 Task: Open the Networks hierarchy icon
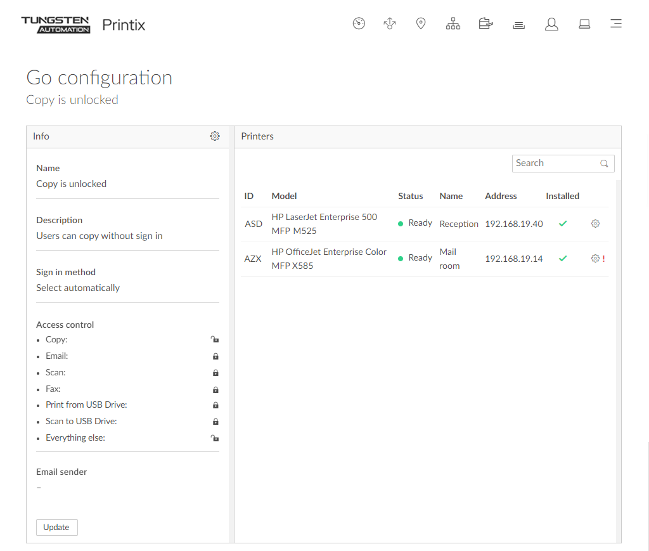[x=453, y=24]
